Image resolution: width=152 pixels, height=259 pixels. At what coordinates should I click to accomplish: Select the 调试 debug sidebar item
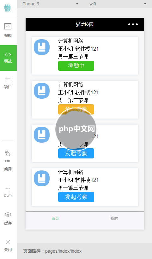tap(8, 58)
